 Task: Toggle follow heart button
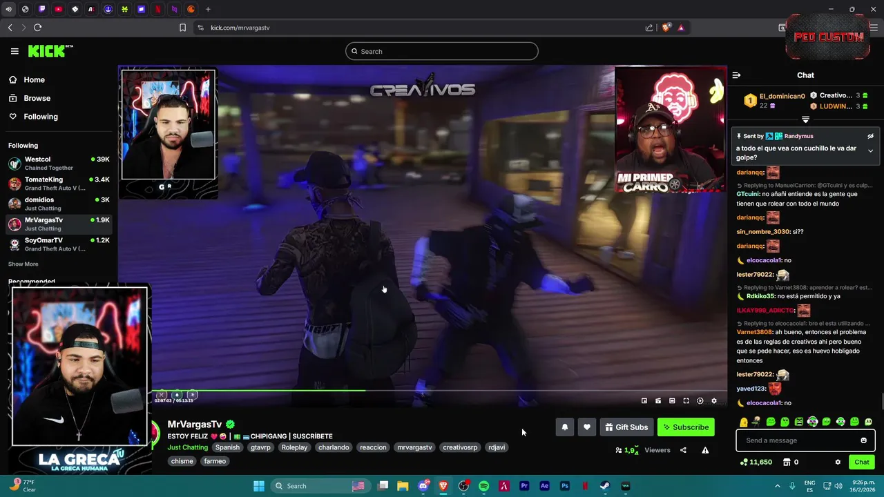click(587, 427)
